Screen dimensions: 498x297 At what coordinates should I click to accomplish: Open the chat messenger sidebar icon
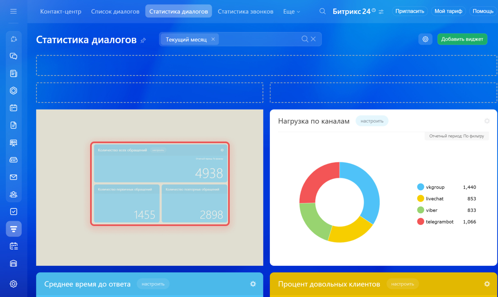point(14,56)
